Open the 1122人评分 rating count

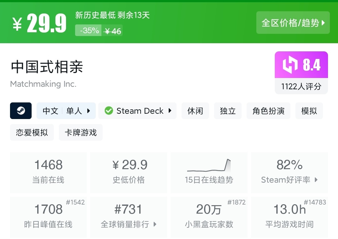301,86
